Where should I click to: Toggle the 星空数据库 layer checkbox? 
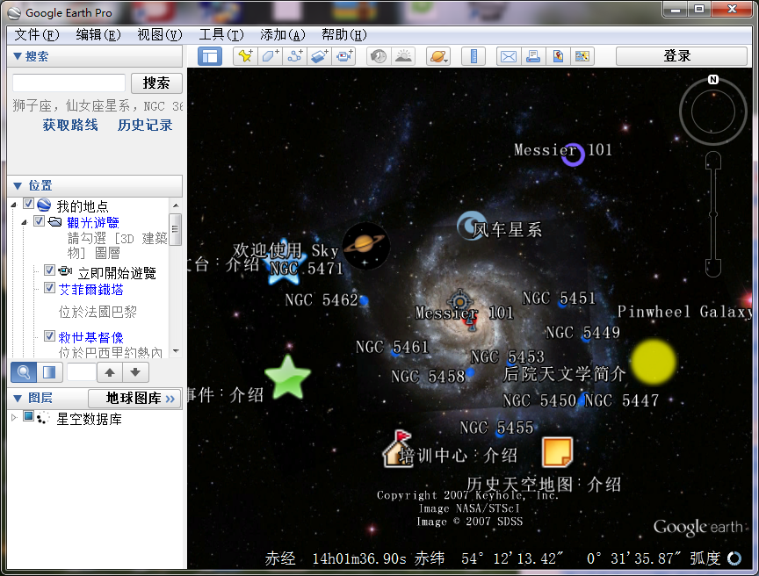[29, 416]
